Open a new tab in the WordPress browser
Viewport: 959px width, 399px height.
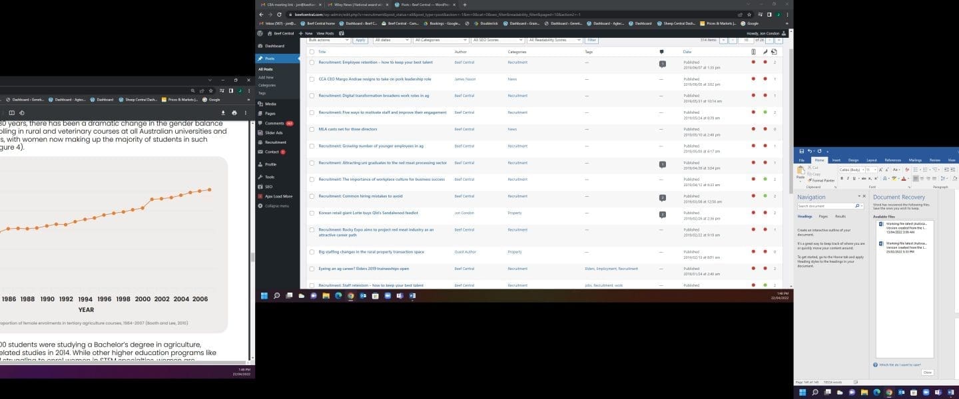[x=465, y=5]
